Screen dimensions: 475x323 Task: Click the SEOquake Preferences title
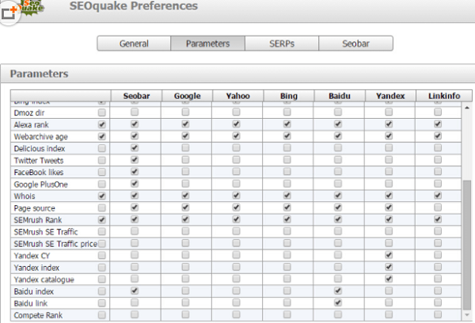(134, 6)
